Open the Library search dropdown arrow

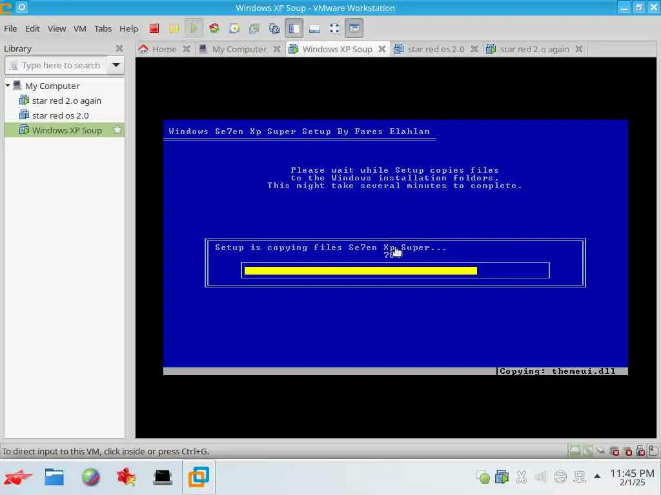click(x=116, y=65)
